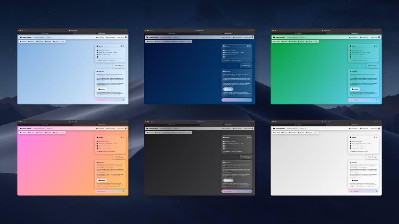
Task: Click the sidebar toggle icon in the browser toolbar
Action: click(26, 30)
